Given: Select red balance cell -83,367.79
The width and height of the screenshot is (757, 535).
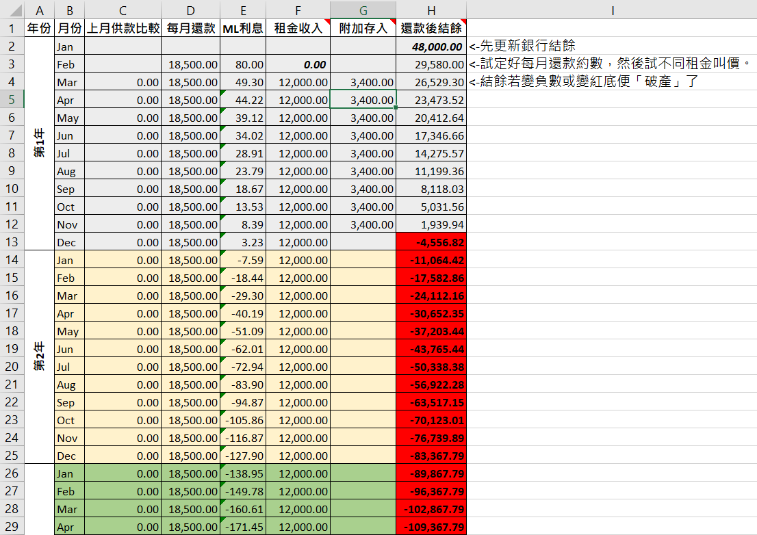Looking at the screenshot, I should coord(431,456).
